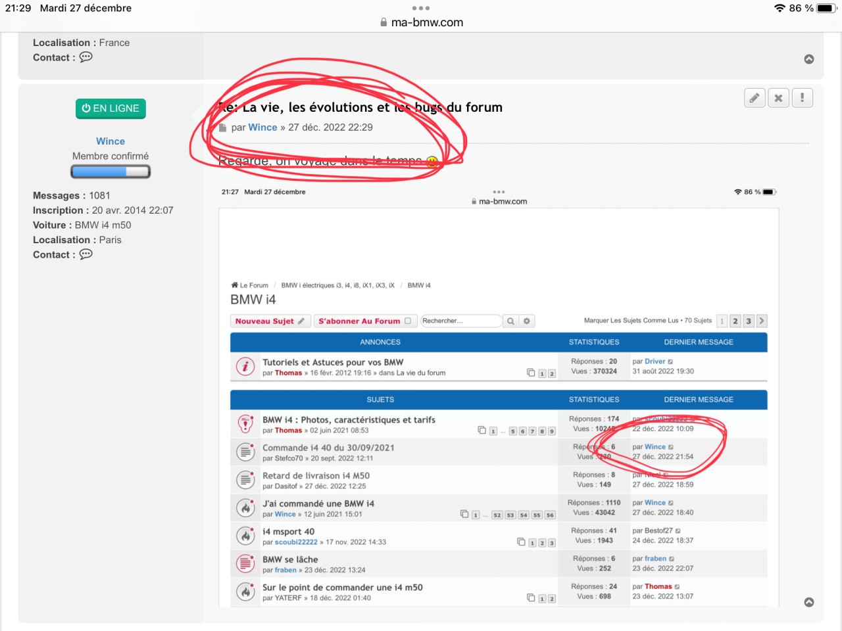842x631 pixels.
Task: Click back-to-top arrow at bottom of Wince's post
Action: (809, 602)
